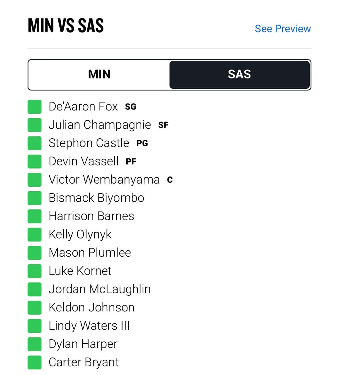This screenshot has height=375, width=339.
Task: Click green status square beside De'Aaron Fox
Action: pyautogui.click(x=35, y=107)
